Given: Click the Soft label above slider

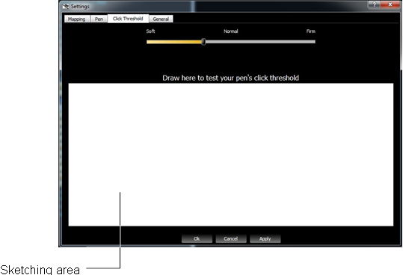Looking at the screenshot, I should (x=150, y=31).
